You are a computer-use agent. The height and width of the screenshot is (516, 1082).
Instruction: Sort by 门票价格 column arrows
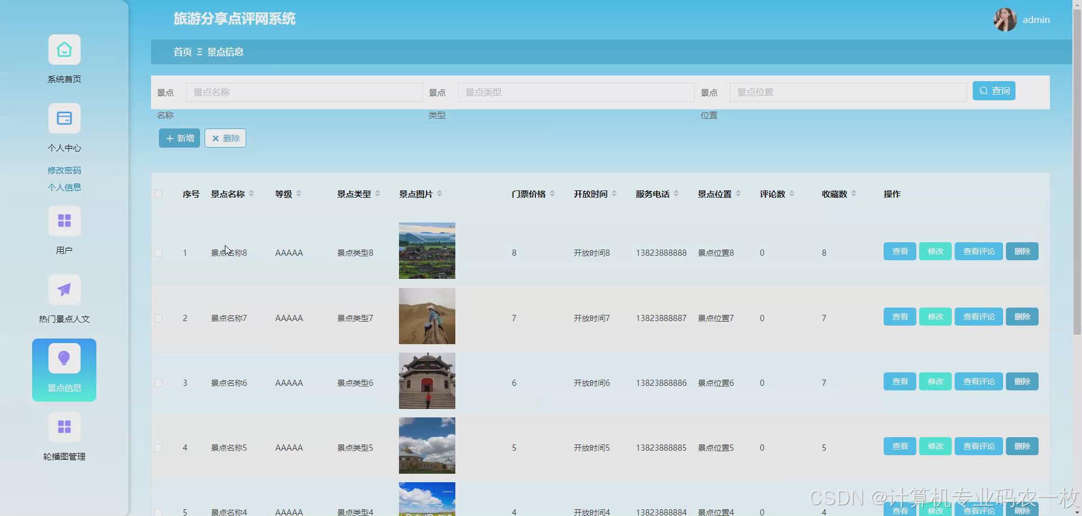(x=552, y=194)
